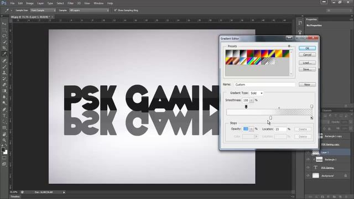Open the Filter menu
Viewport: 354px width, 199px height.
coord(70,3)
